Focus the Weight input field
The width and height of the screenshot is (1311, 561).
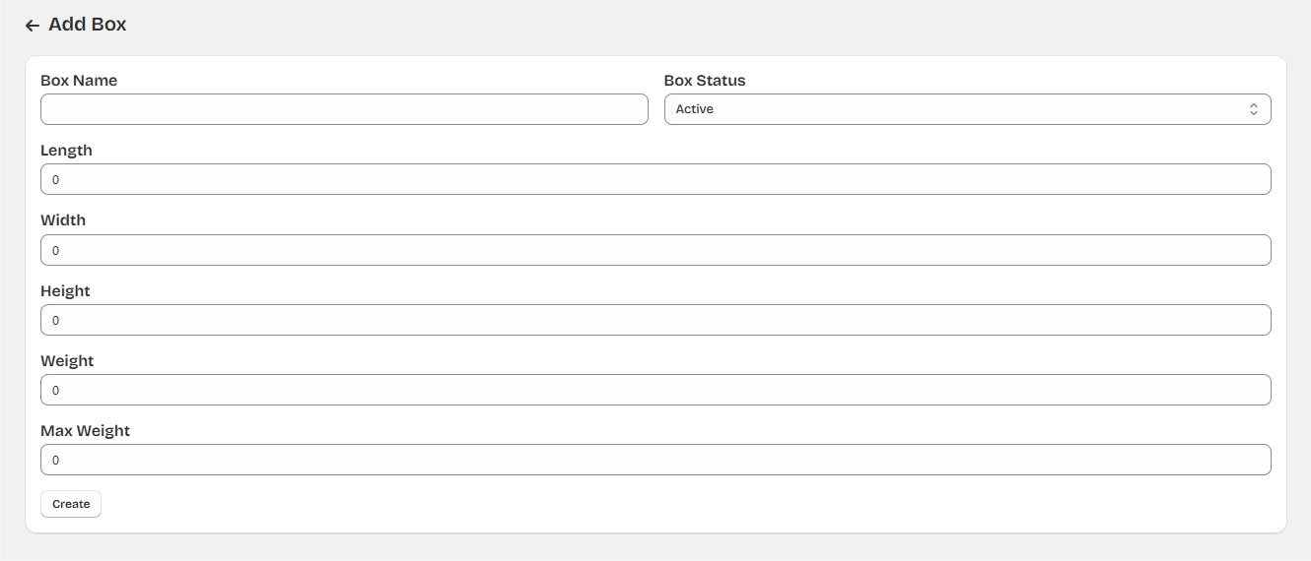pyautogui.click(x=655, y=390)
